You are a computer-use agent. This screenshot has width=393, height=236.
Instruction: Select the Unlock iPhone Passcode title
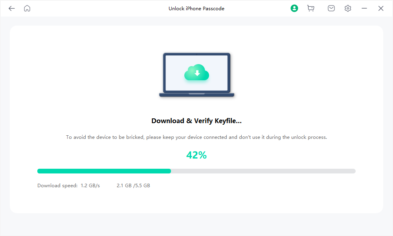[x=196, y=8]
